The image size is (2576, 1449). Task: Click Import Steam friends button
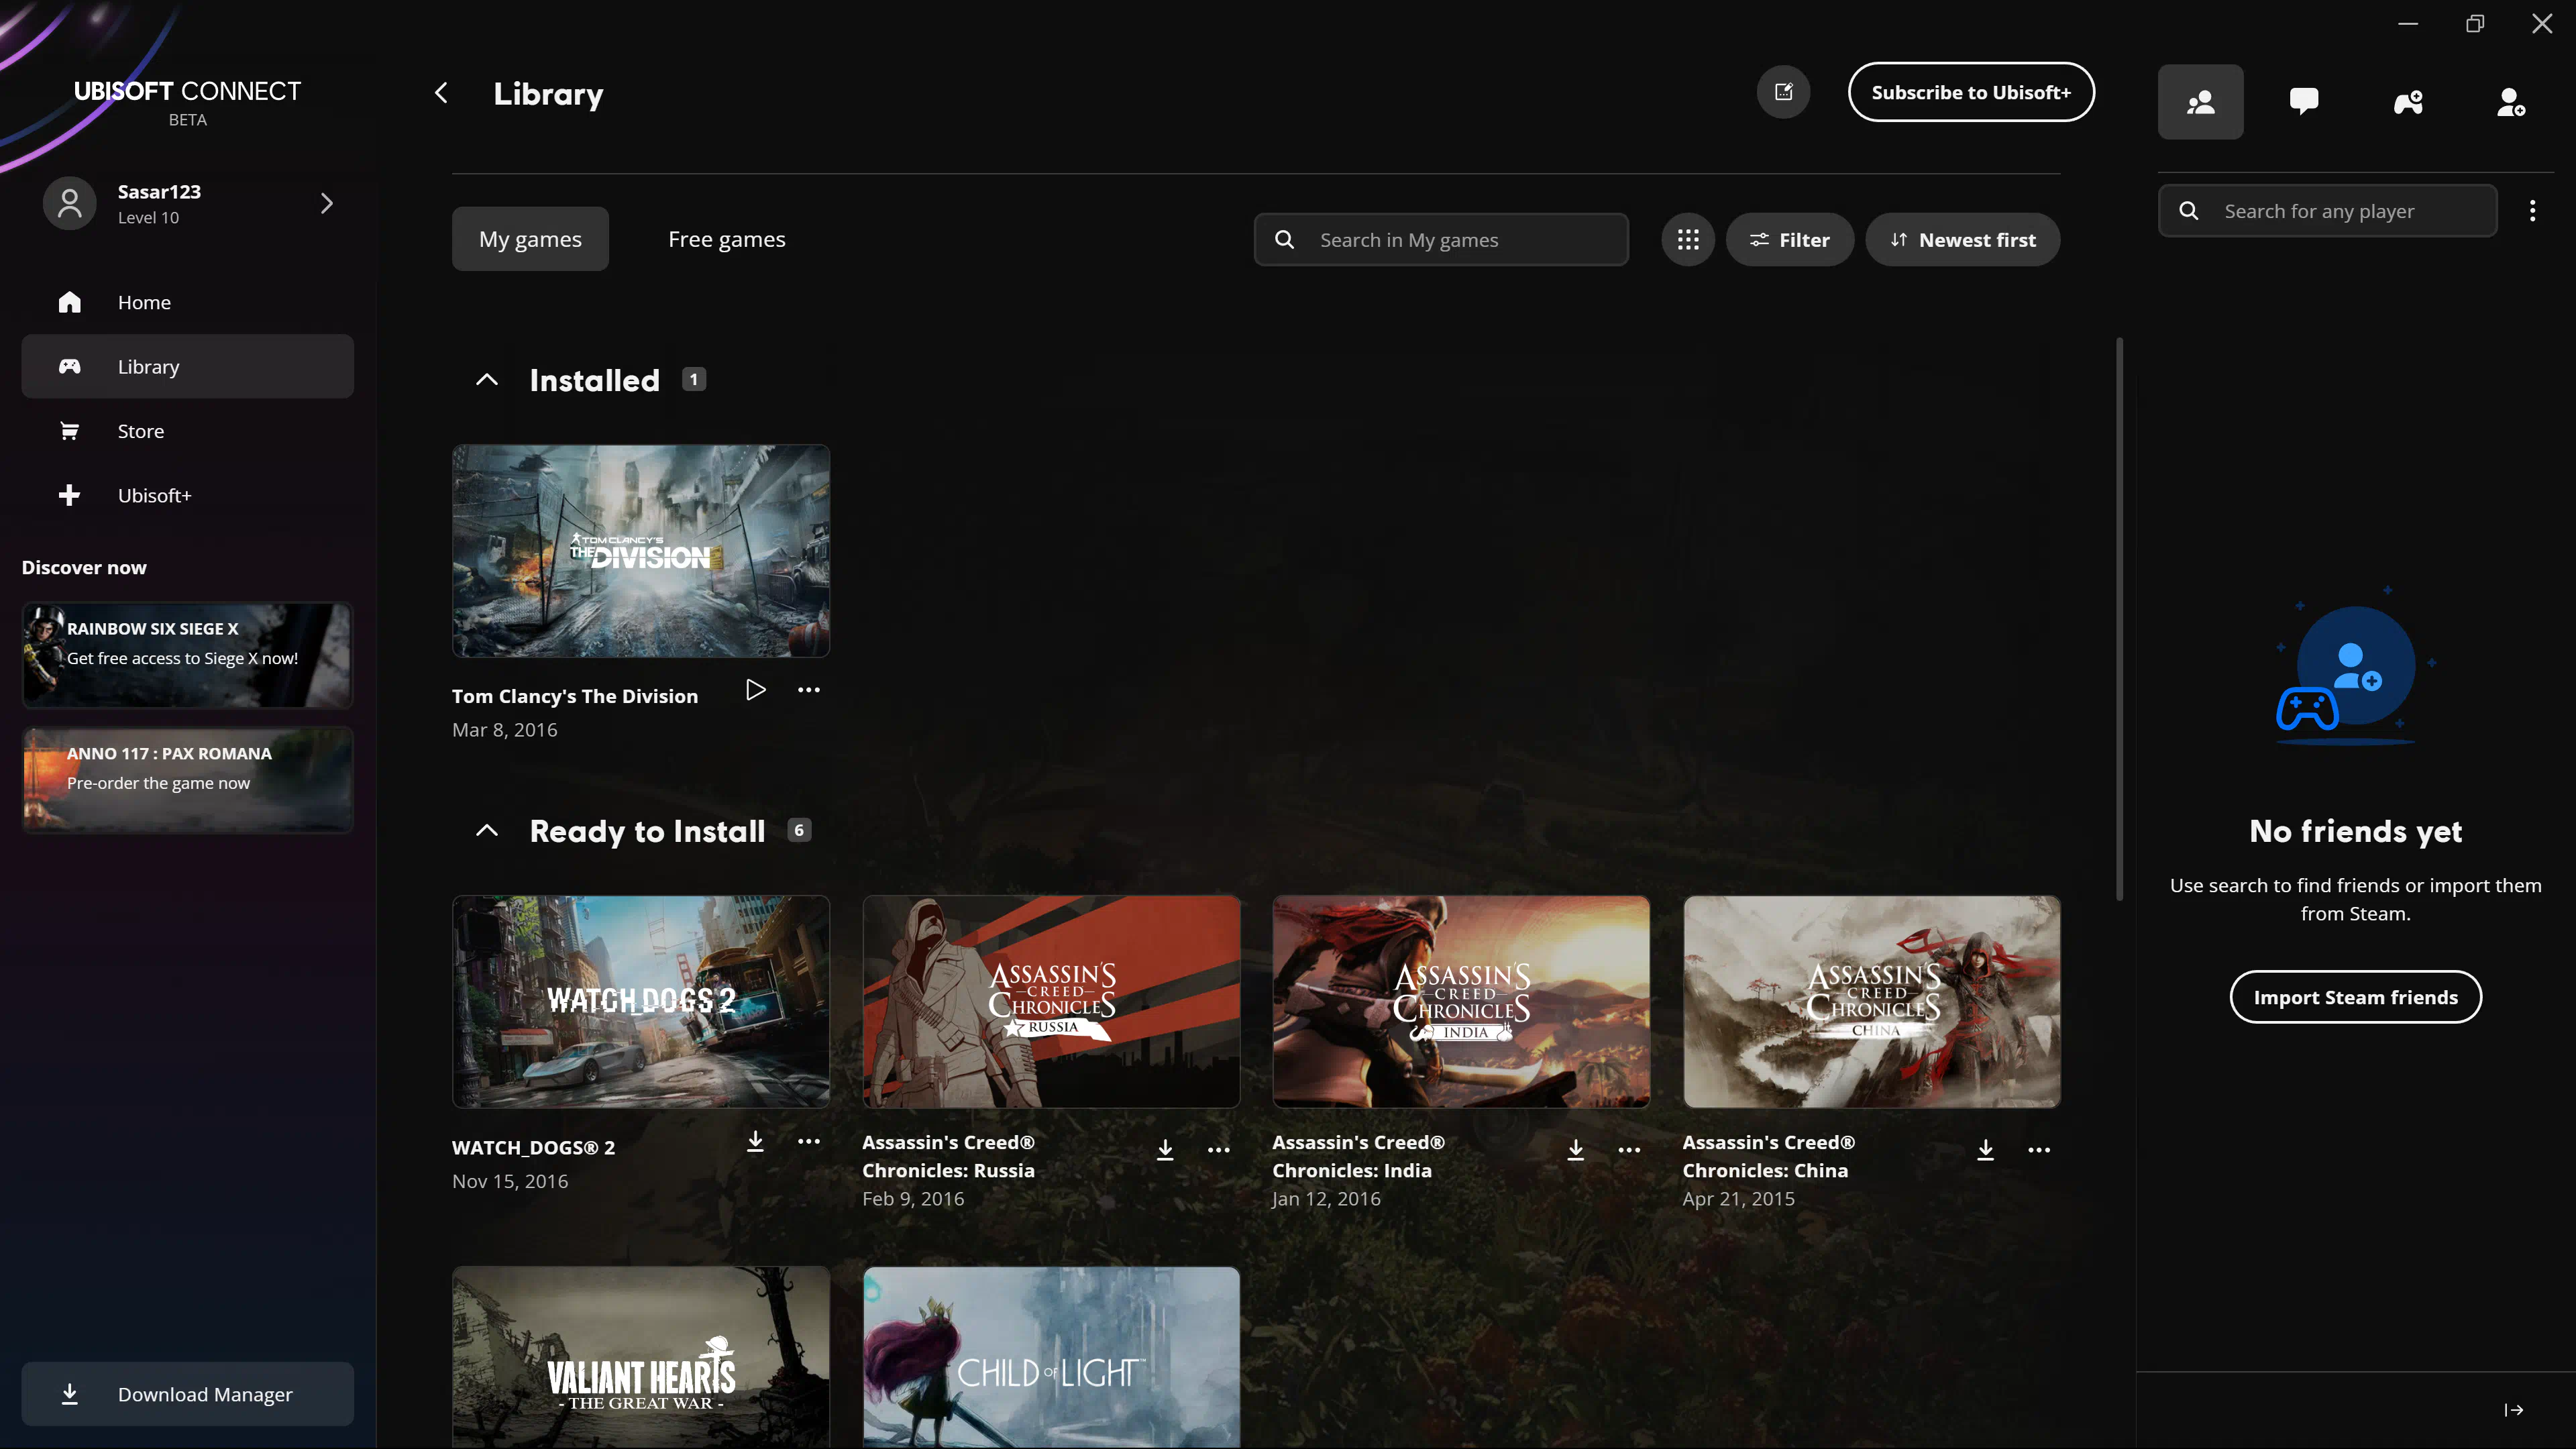pos(2355,997)
